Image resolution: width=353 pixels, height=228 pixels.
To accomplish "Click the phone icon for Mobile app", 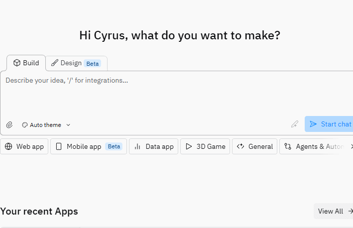I will coord(59,146).
